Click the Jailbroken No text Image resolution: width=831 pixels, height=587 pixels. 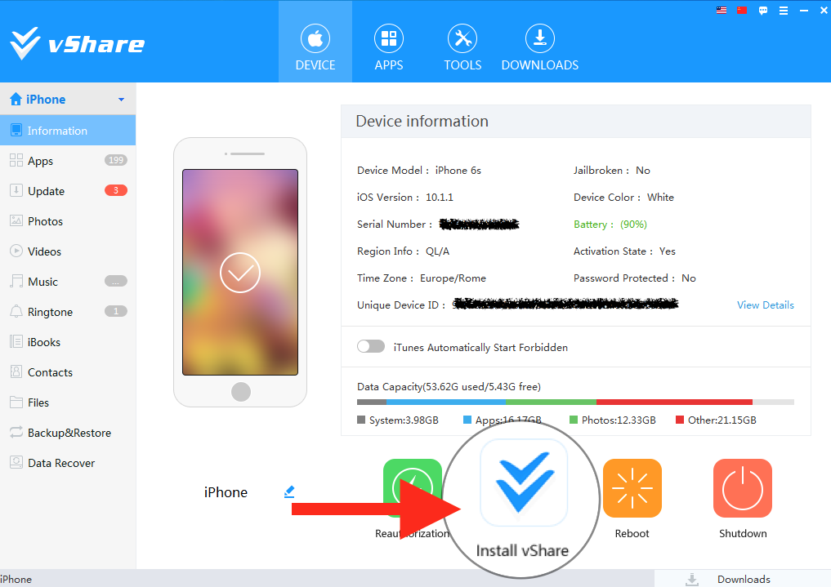[611, 171]
